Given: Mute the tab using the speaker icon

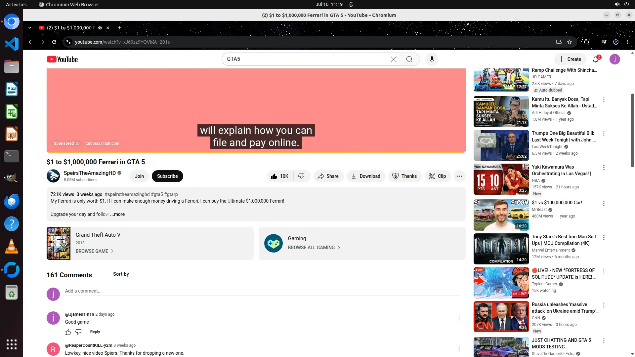Looking at the screenshot, I should pyautogui.click(x=100, y=28).
